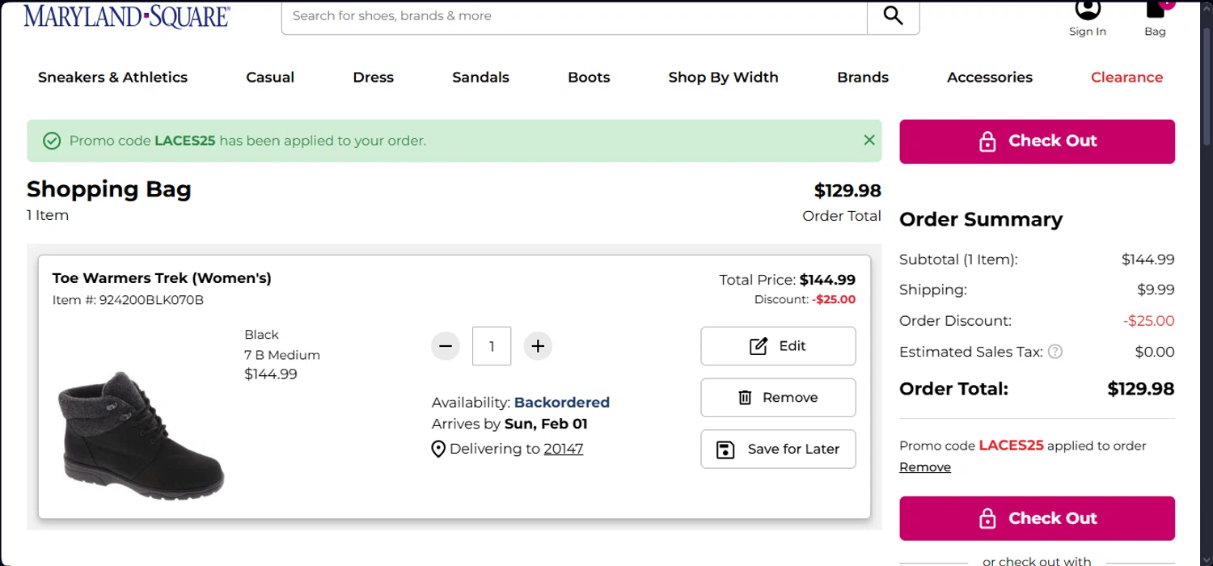Open the Toe Warmers Trek (Women's) product title

click(162, 278)
